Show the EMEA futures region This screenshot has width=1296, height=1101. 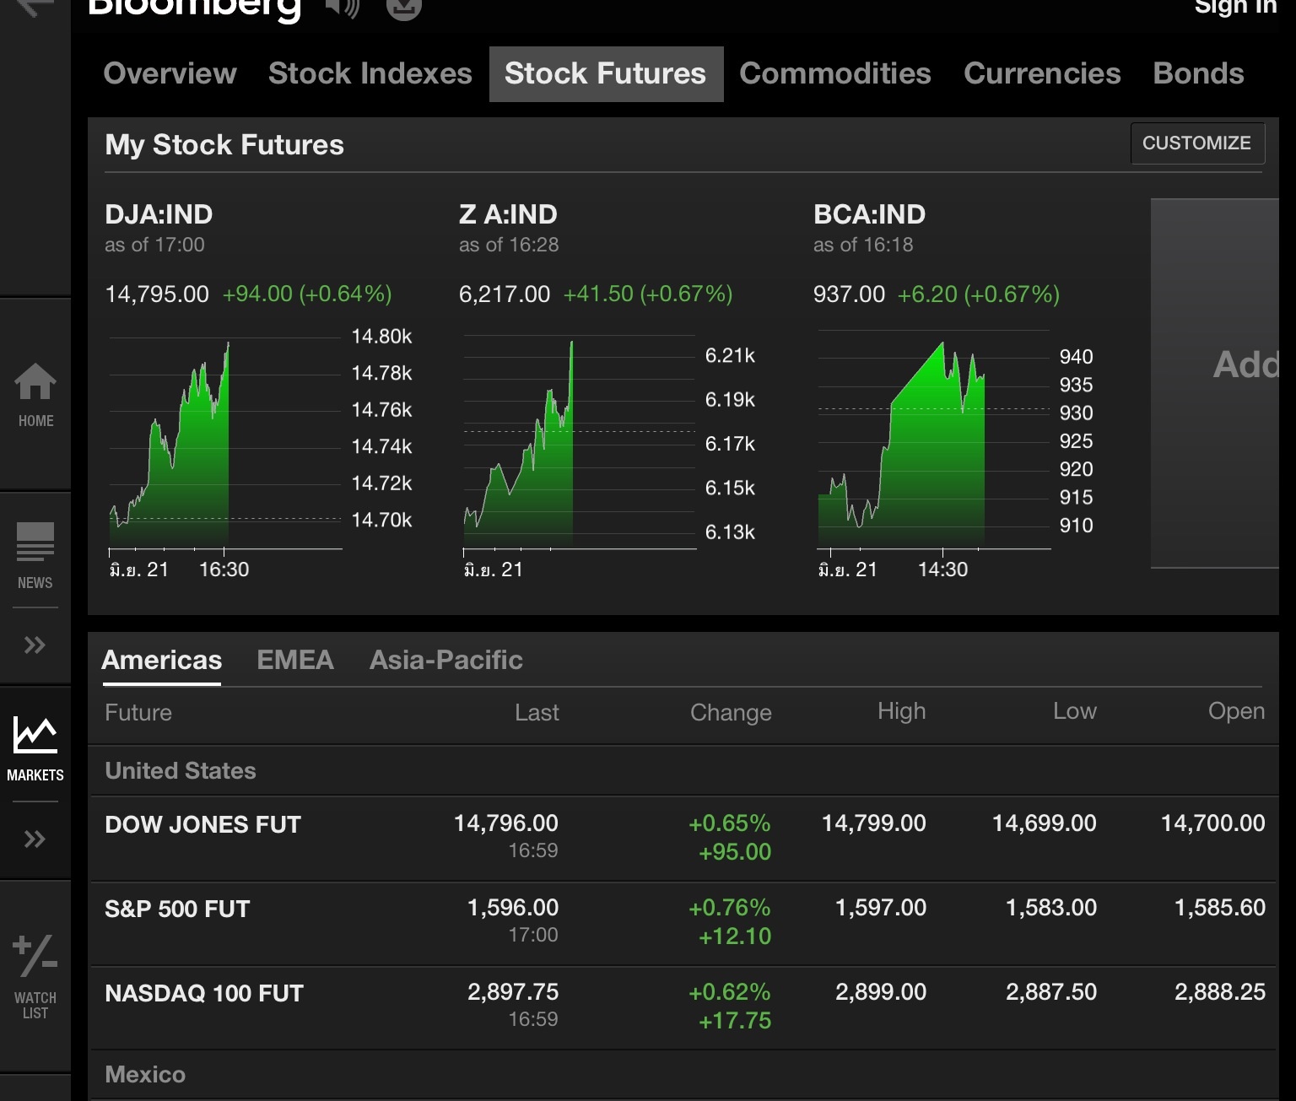[x=295, y=660]
